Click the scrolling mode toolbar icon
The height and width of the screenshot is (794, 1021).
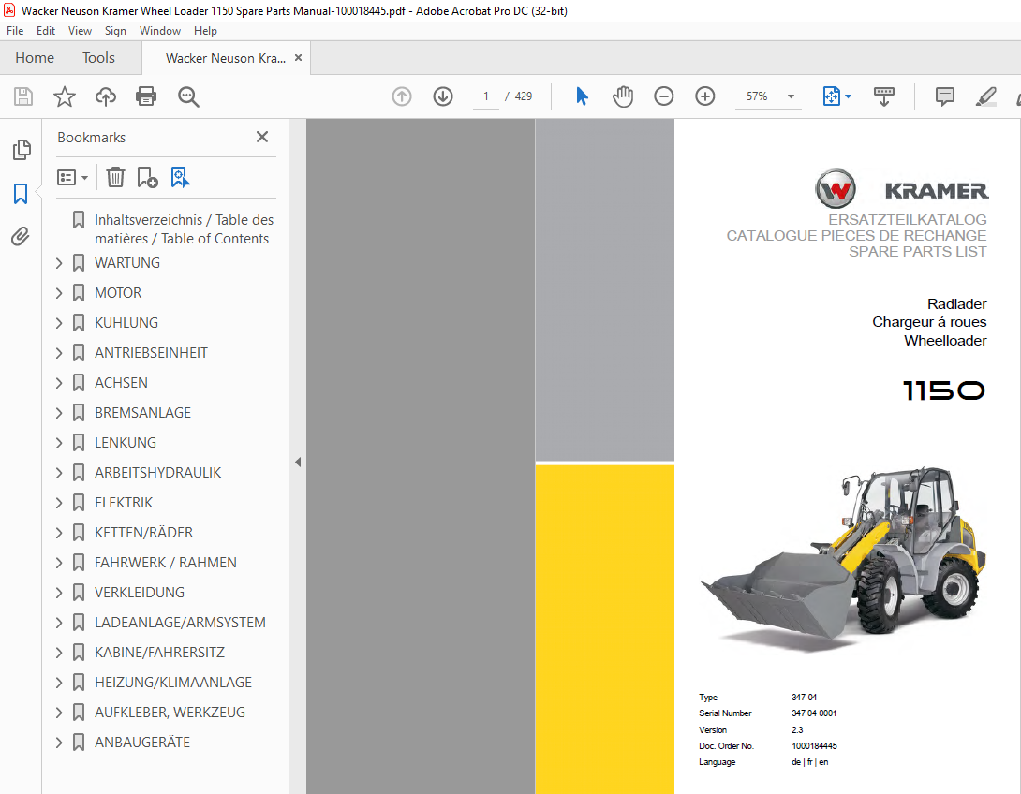click(883, 97)
